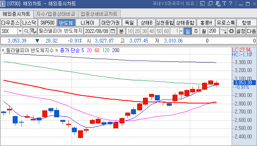
Task: Click the date field 2022/08/08
Action: pos(97,31)
